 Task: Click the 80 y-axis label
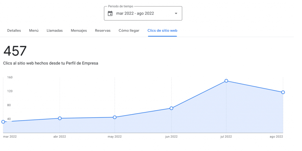click(9, 105)
